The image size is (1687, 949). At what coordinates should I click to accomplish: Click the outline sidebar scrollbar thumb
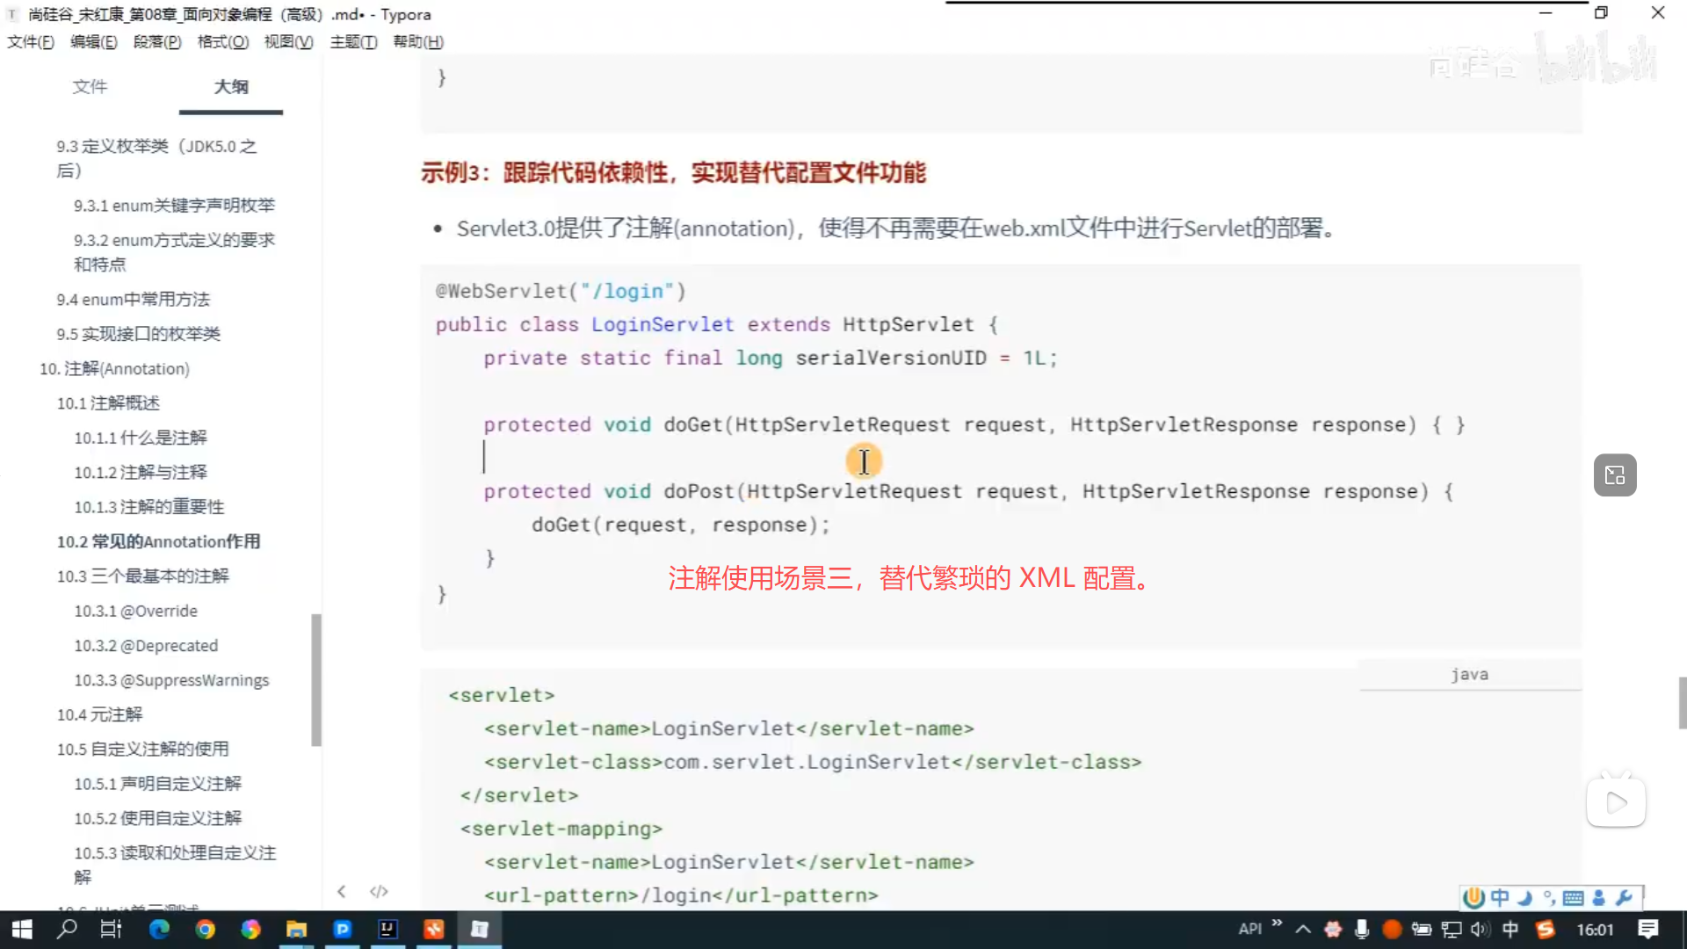pos(316,679)
